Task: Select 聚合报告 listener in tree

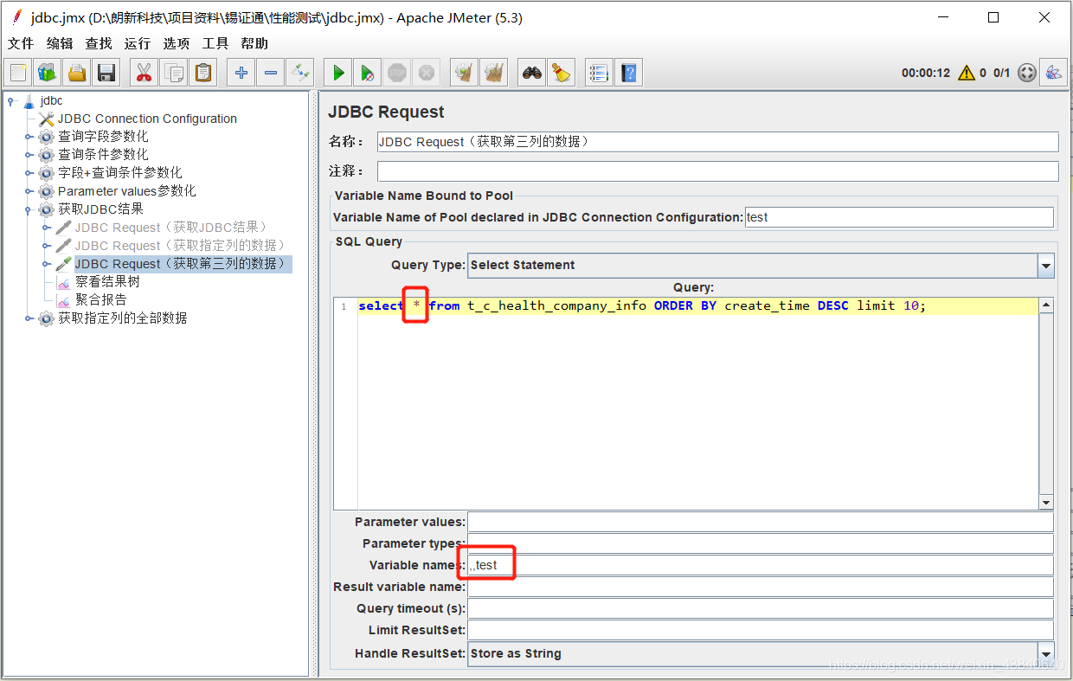Action: 100,300
